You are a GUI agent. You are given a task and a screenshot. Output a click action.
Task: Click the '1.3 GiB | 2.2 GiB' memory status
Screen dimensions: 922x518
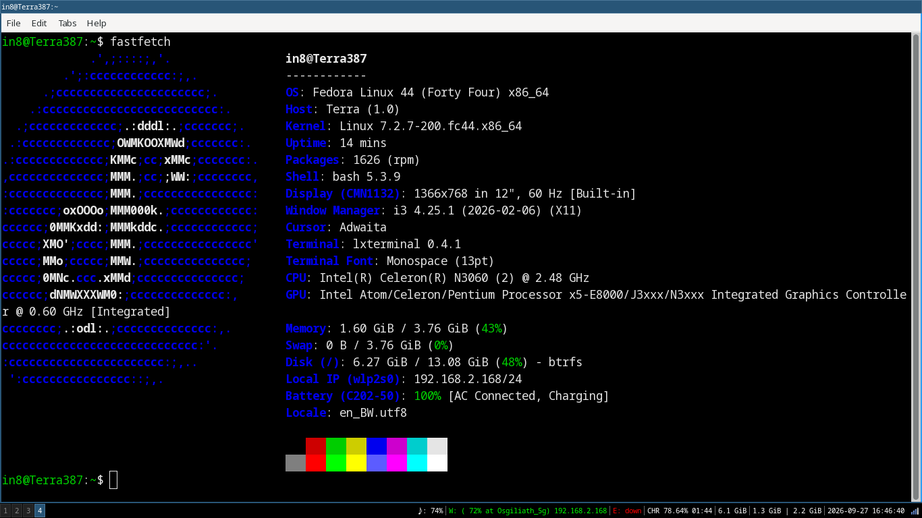(787, 511)
